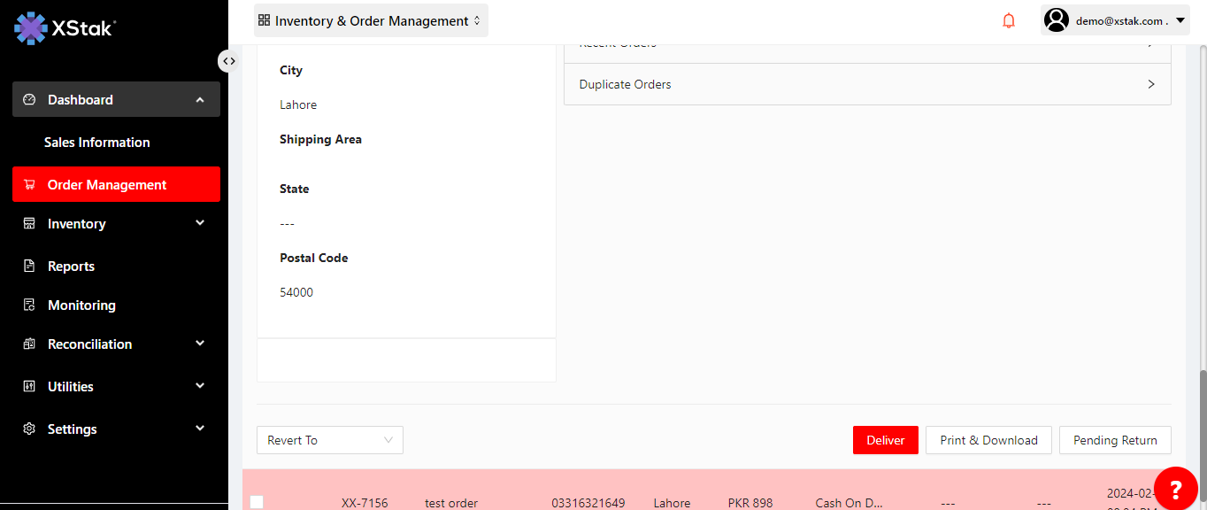Image resolution: width=1207 pixels, height=510 pixels.
Task: Open the Inventory & Order Management switcher
Action: pyautogui.click(x=371, y=20)
